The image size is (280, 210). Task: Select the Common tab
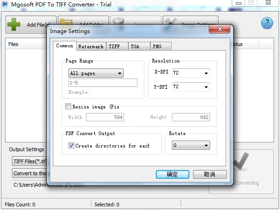point(65,46)
